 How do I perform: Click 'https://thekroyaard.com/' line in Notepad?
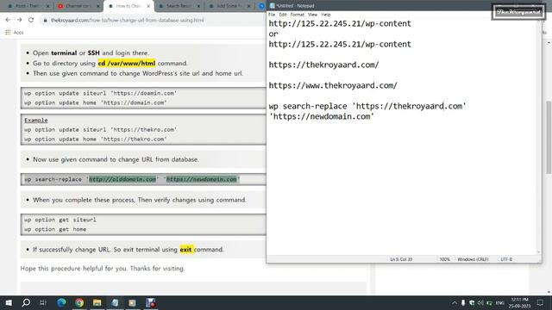point(324,65)
